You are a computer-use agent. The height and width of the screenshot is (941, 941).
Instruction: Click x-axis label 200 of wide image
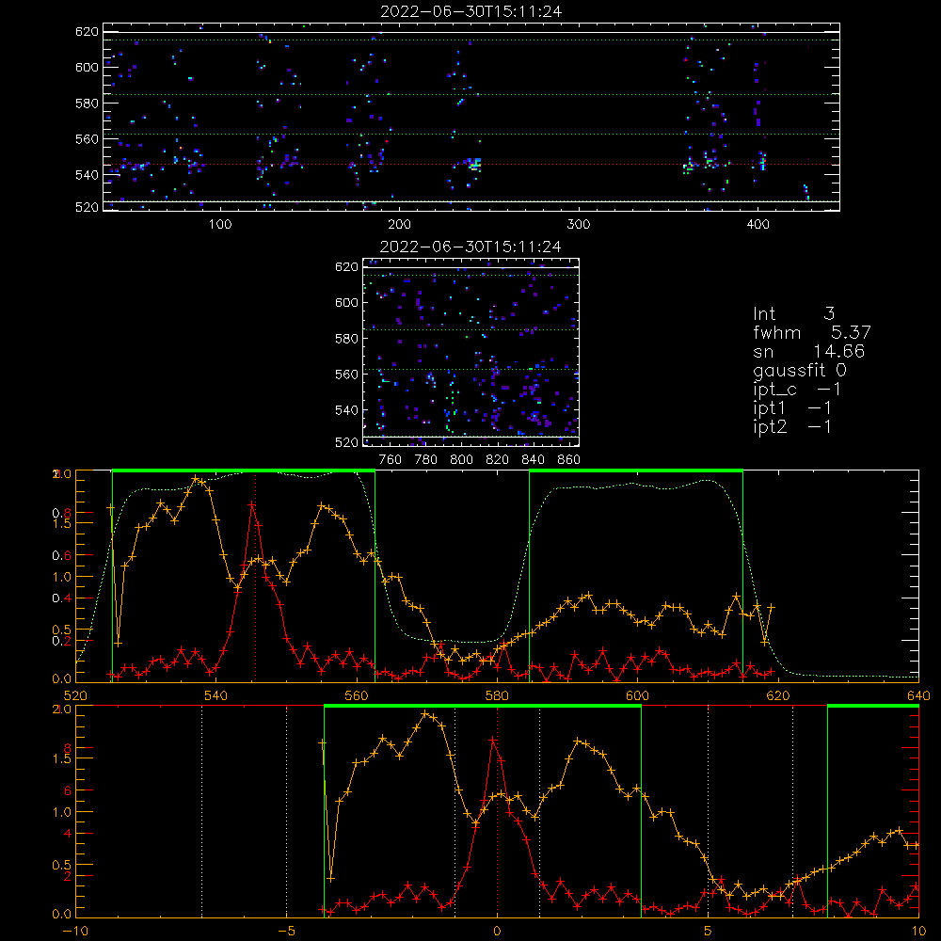click(399, 225)
